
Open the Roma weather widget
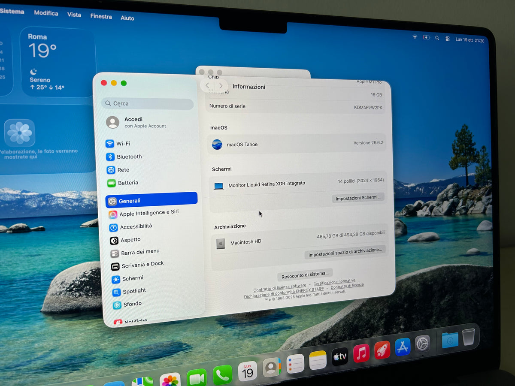58,61
